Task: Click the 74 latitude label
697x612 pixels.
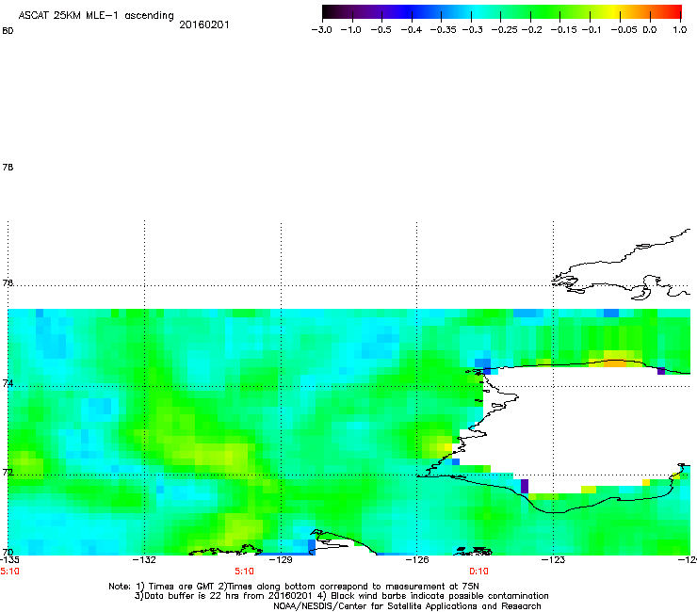Action: pyautogui.click(x=8, y=383)
